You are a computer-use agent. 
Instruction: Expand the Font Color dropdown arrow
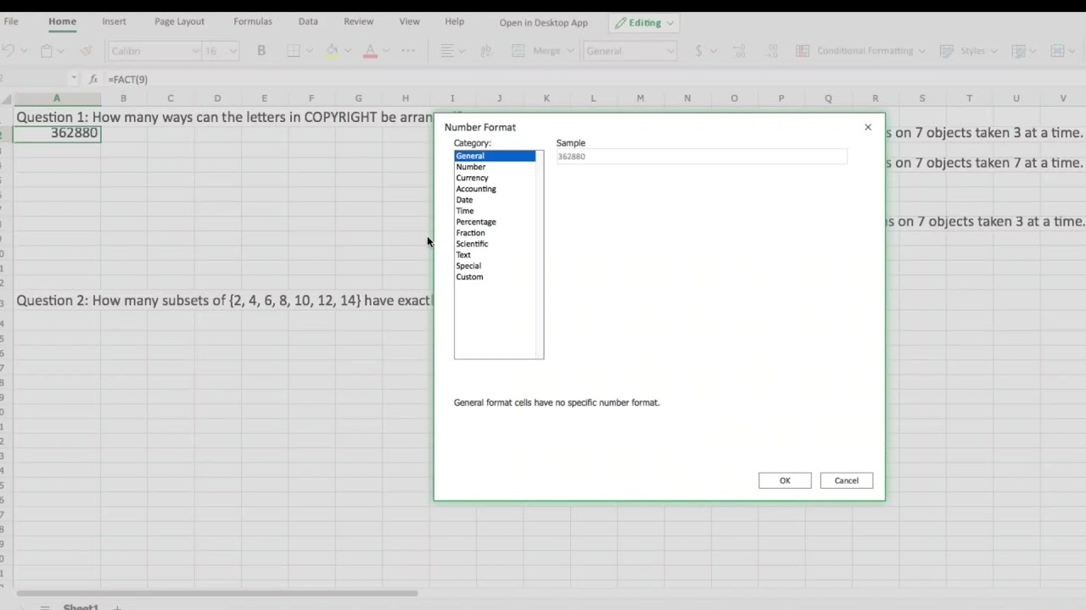coord(385,51)
